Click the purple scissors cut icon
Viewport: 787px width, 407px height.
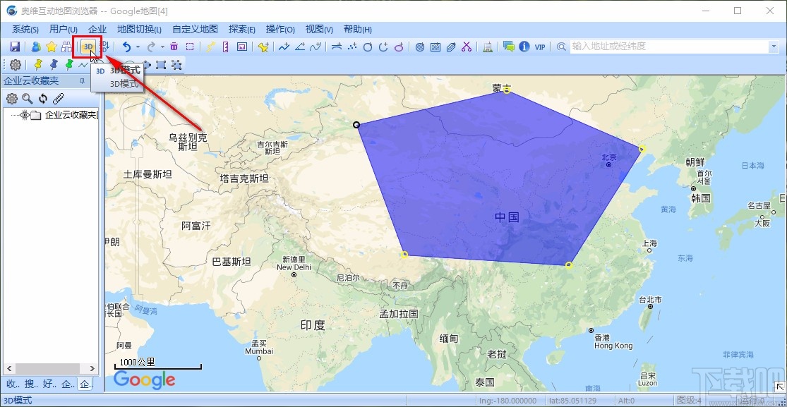pos(467,47)
